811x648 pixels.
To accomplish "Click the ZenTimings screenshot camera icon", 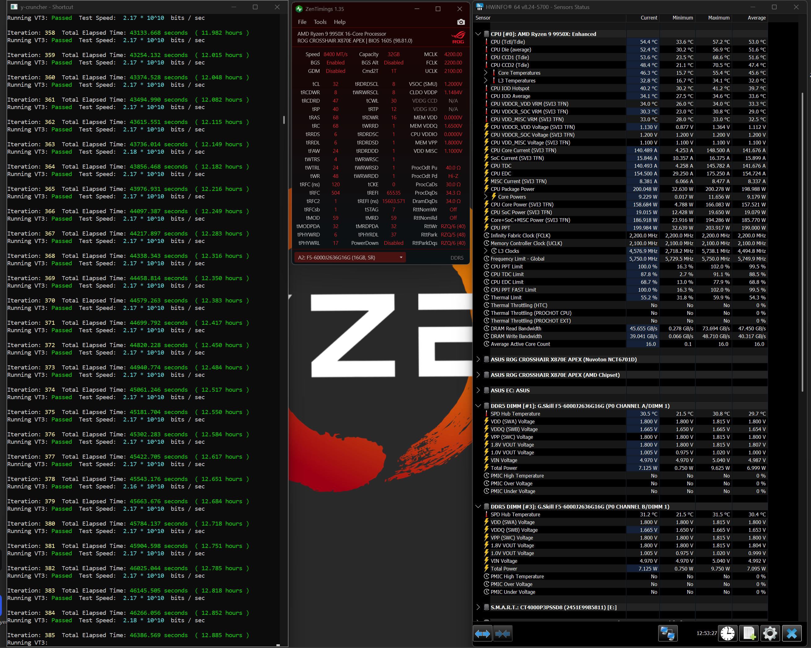I will coord(461,22).
